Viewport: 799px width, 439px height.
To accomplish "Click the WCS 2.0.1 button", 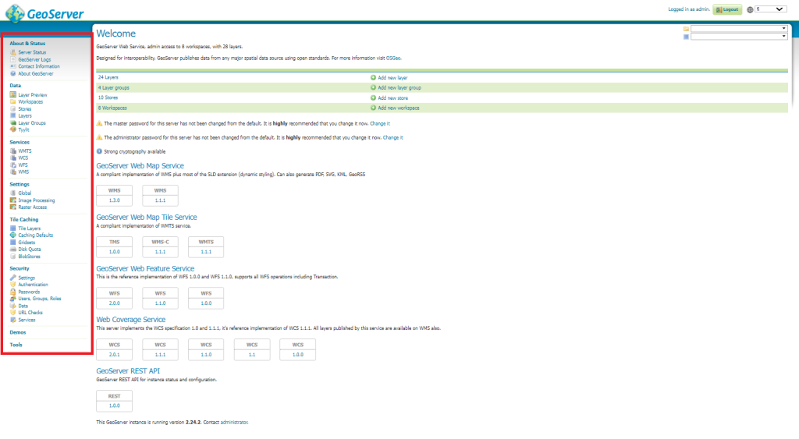I will pos(114,350).
